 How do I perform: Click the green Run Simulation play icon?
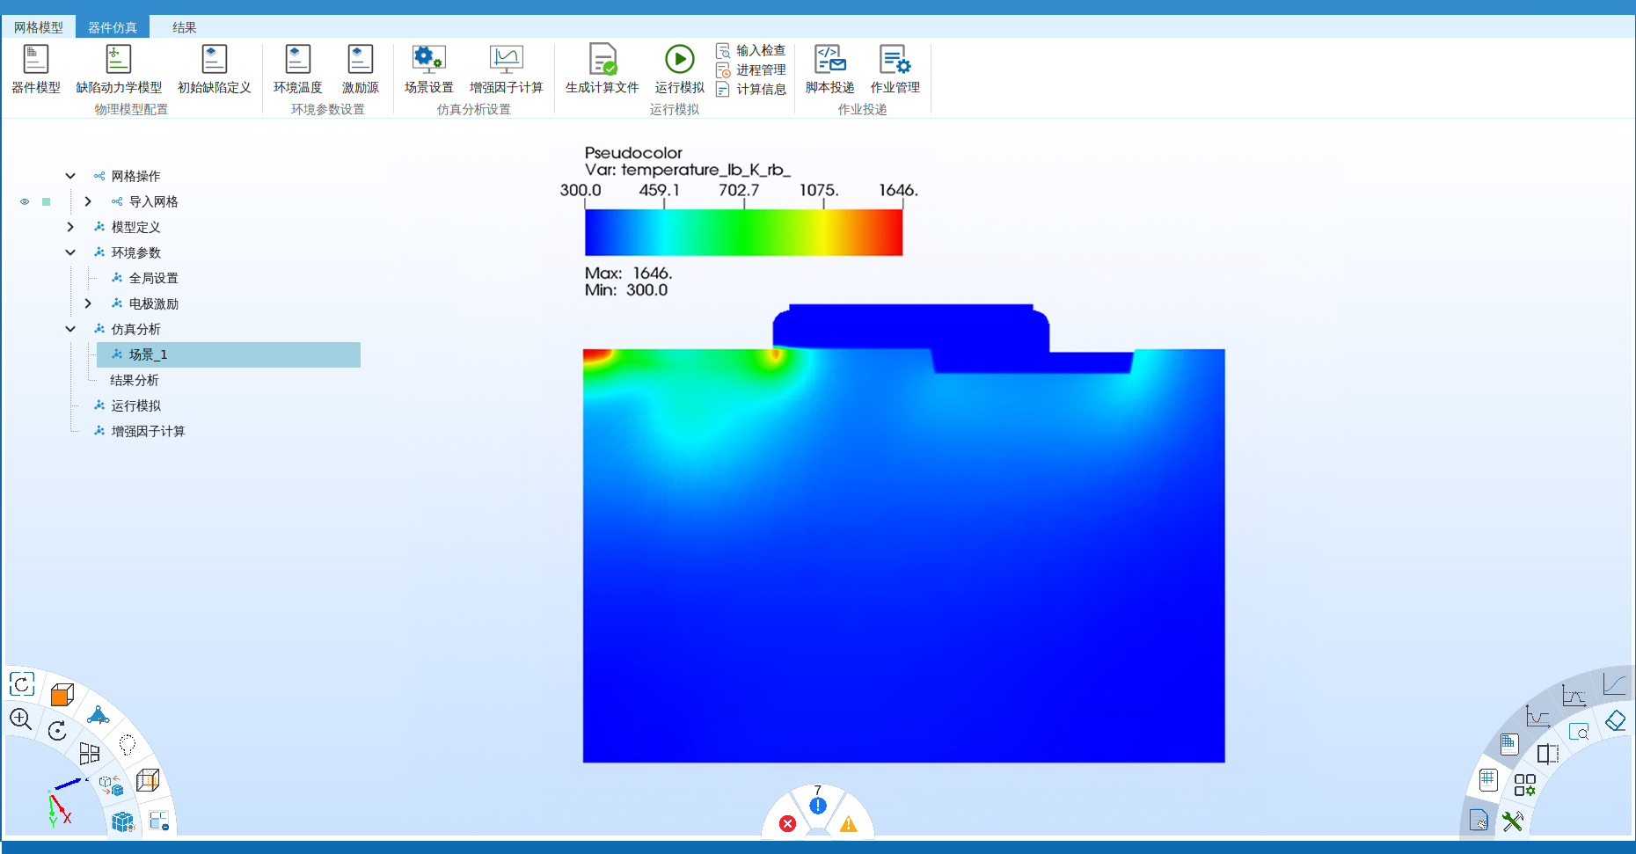(679, 60)
